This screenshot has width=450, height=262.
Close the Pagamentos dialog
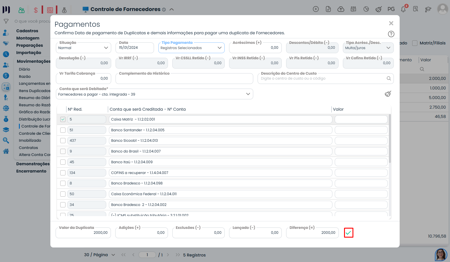coord(391,23)
